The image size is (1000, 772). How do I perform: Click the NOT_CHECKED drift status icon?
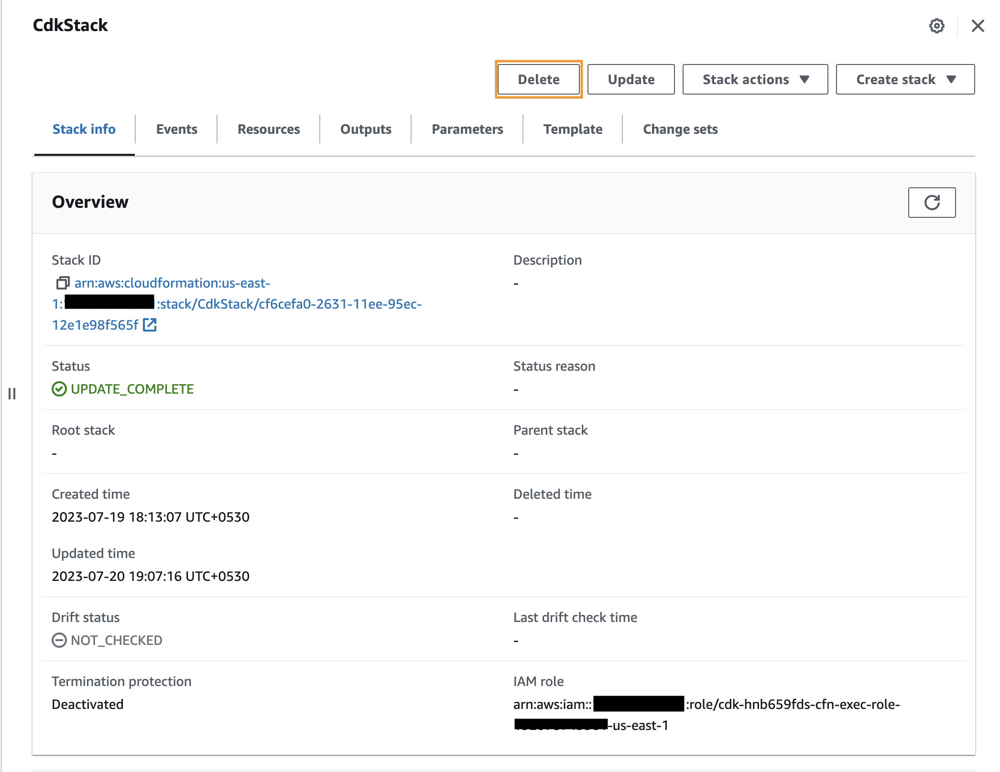(59, 641)
